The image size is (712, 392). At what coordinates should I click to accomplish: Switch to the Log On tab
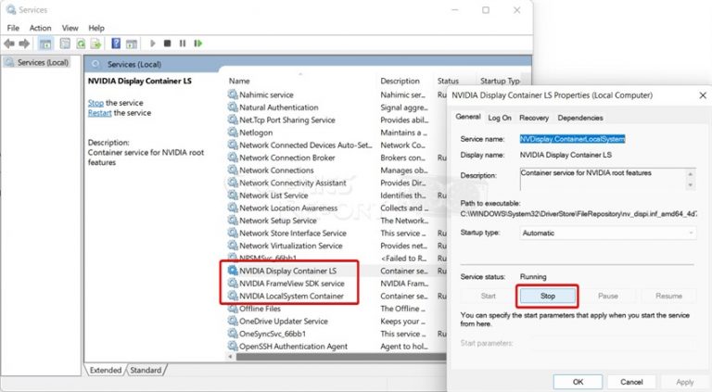[500, 118]
